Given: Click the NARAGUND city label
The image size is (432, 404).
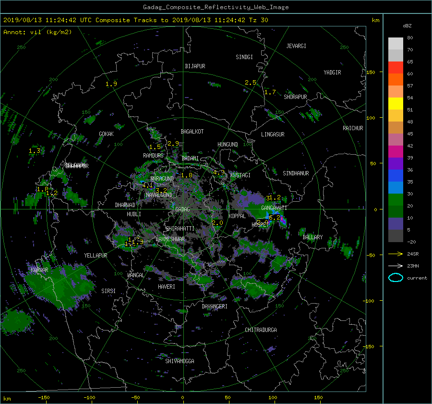Looking at the screenshot, I should click(x=162, y=179).
